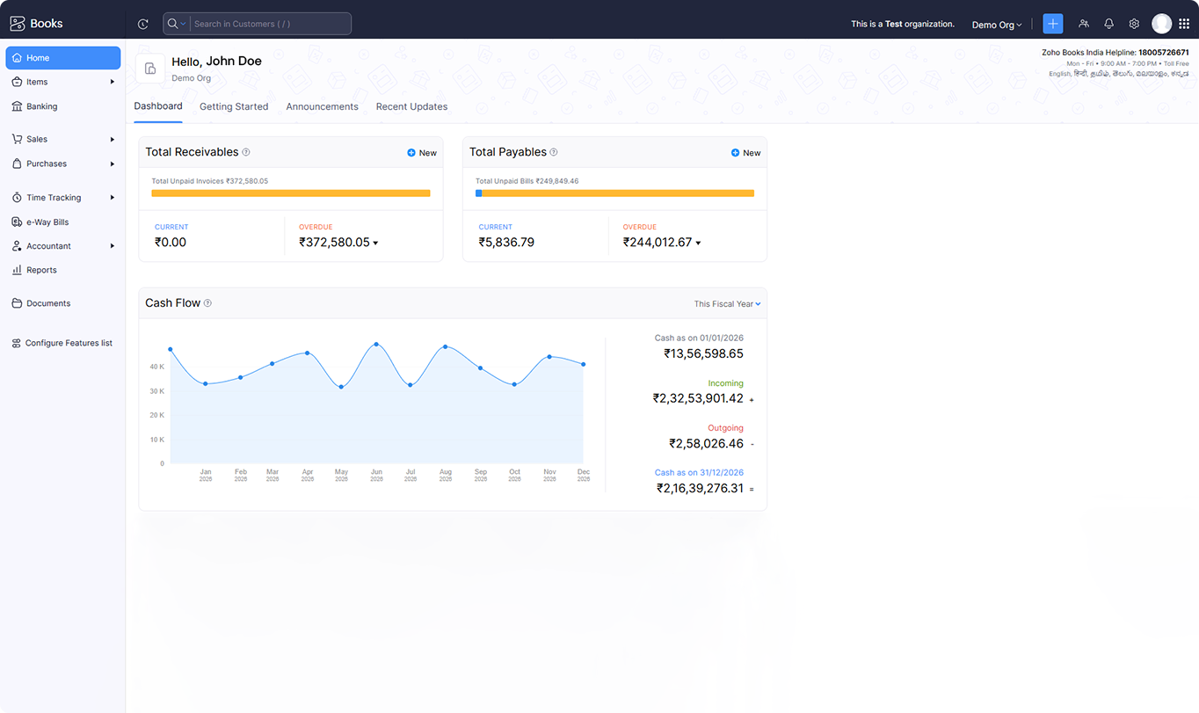This screenshot has height=713, width=1199.
Task: Open the user profile avatar
Action: pyautogui.click(x=1161, y=24)
